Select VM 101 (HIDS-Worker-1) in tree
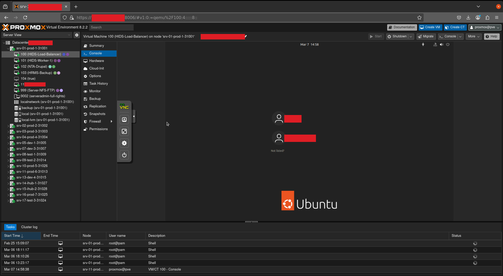 coord(41,61)
